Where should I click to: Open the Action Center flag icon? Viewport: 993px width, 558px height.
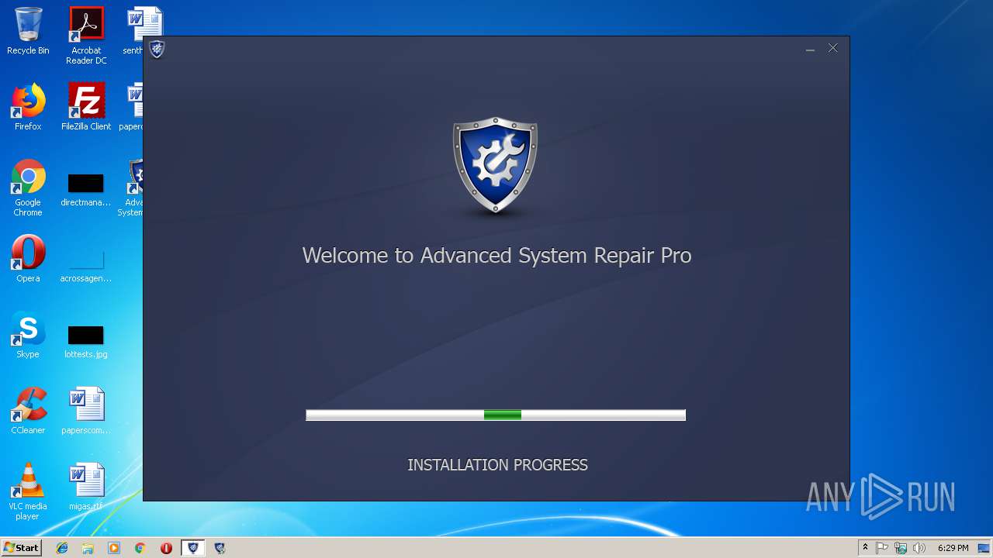882,548
